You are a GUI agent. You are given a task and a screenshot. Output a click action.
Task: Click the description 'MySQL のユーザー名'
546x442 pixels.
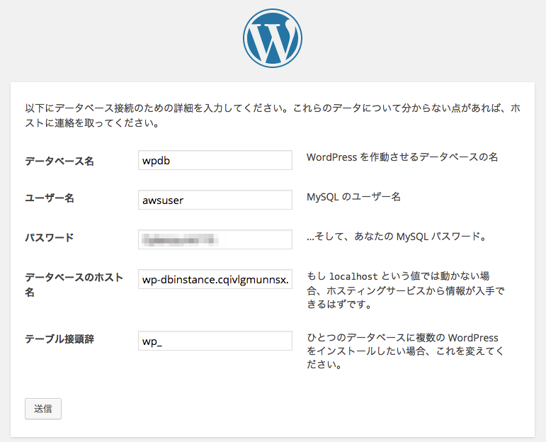pos(353,197)
